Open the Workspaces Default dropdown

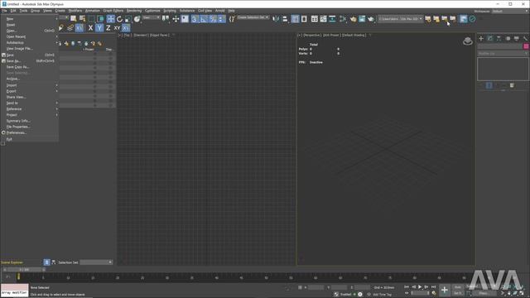point(510,11)
